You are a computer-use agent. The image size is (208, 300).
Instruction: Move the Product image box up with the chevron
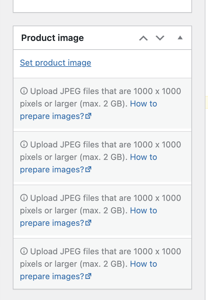[143, 38]
